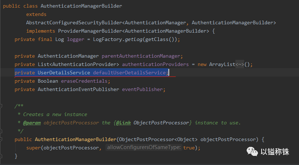The width and height of the screenshot is (299, 165).
Task: Click the Boolean type name
Action: (x=48, y=81)
